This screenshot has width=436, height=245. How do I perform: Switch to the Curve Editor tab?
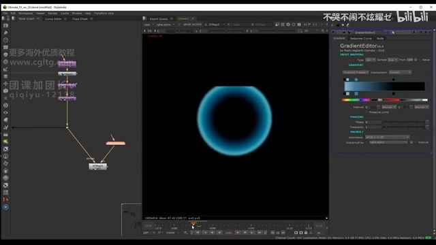coord(53,19)
